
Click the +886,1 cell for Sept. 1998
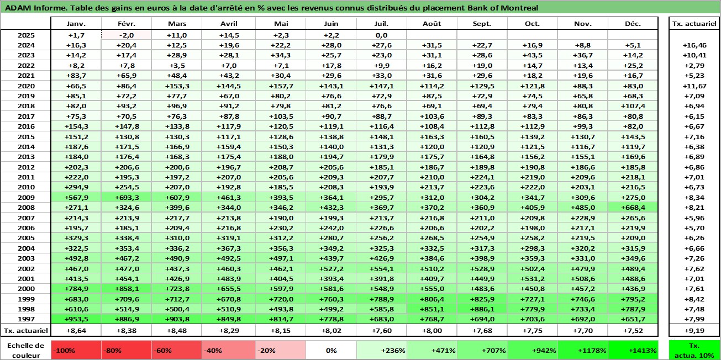pos(483,309)
